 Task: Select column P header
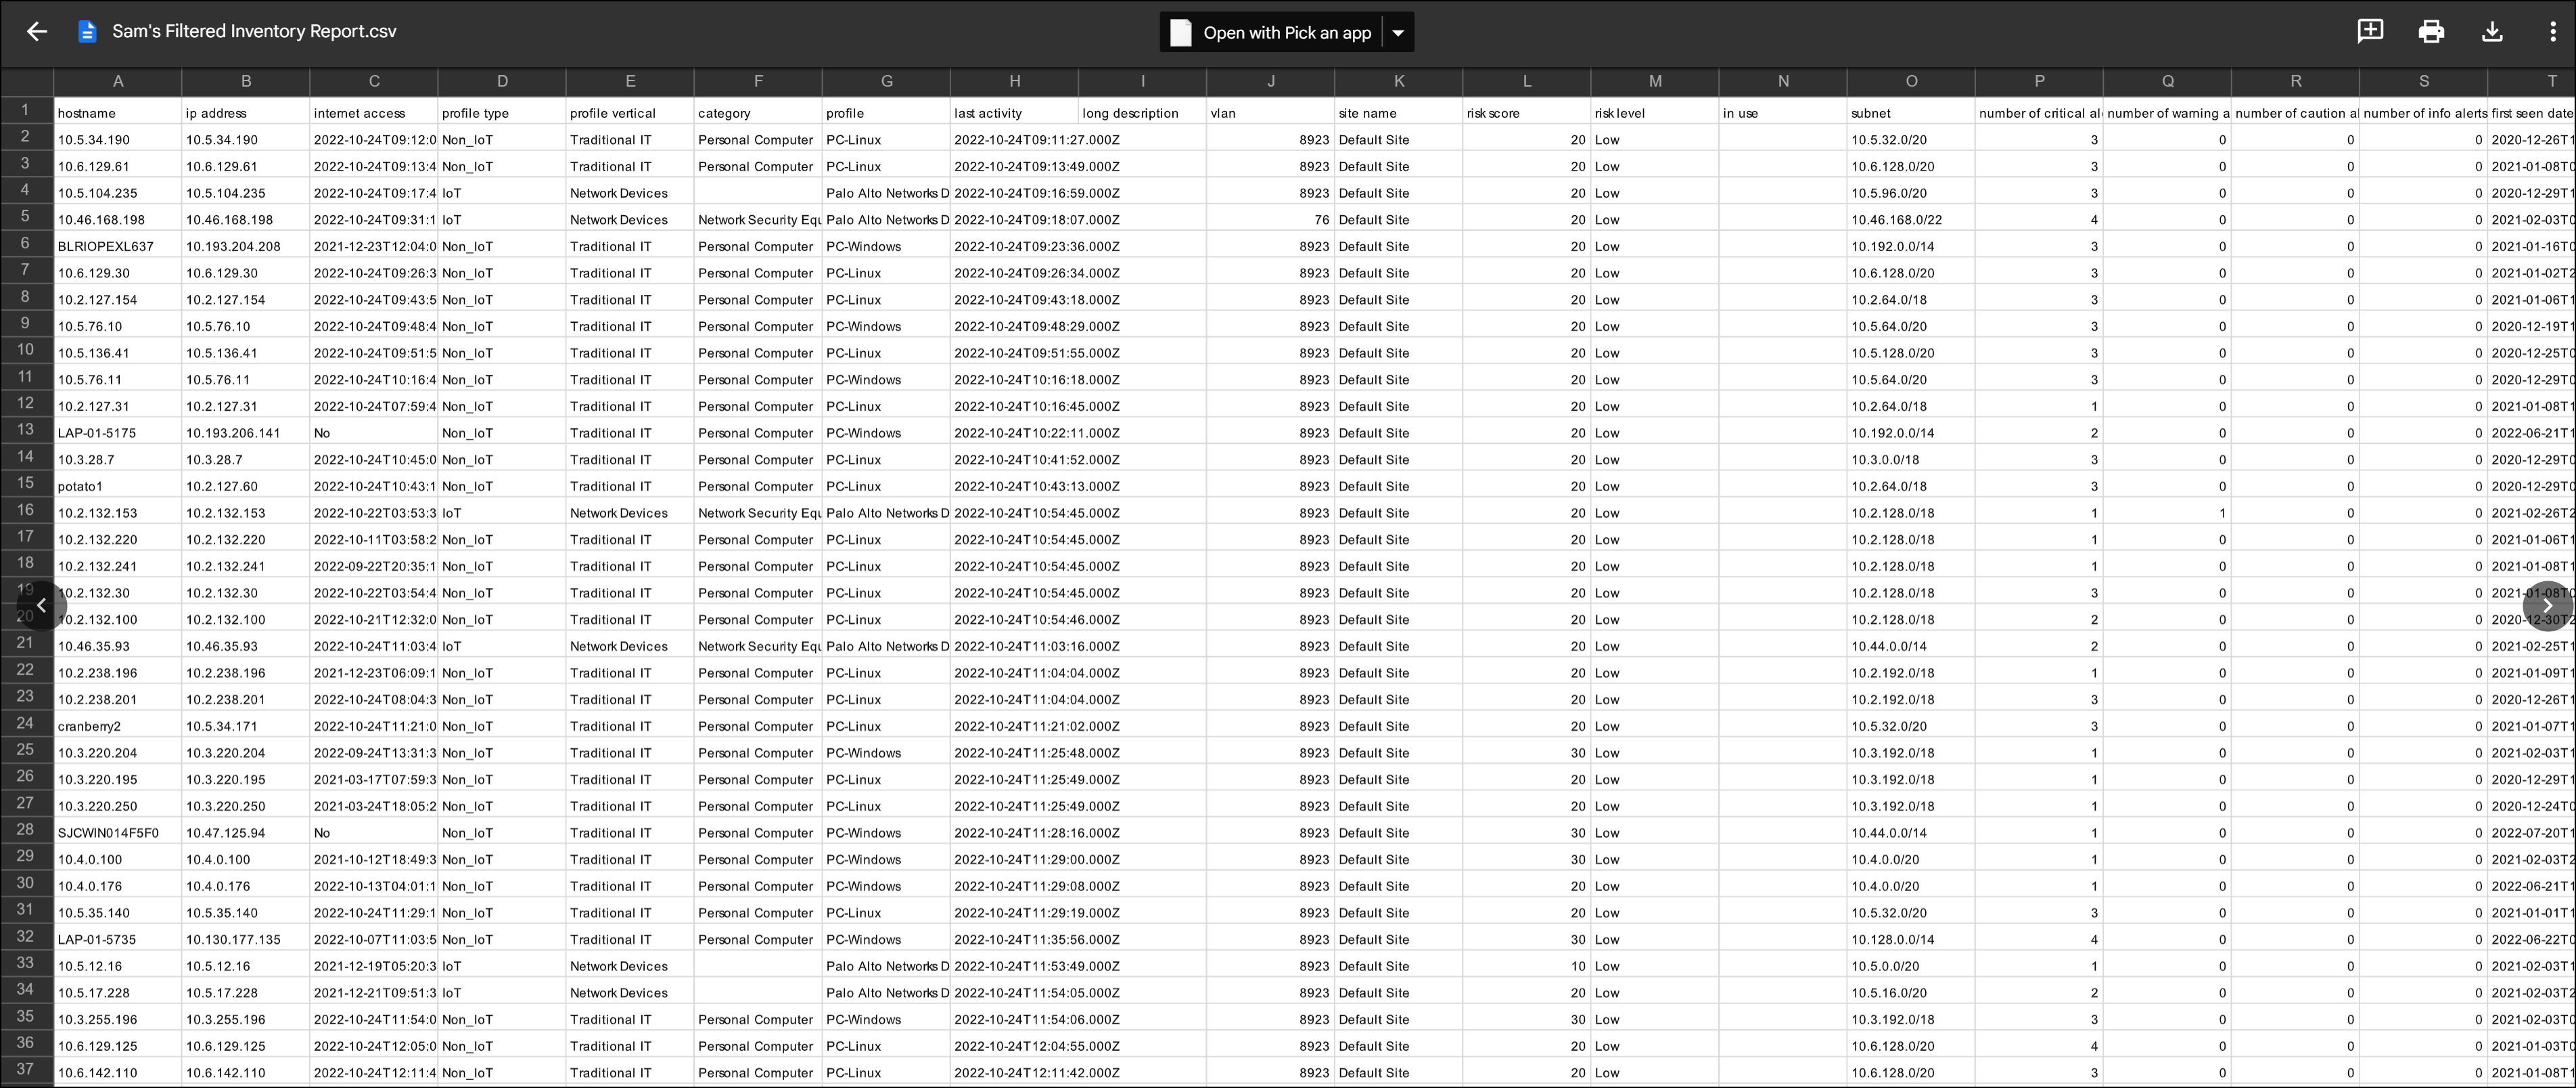[x=2039, y=81]
